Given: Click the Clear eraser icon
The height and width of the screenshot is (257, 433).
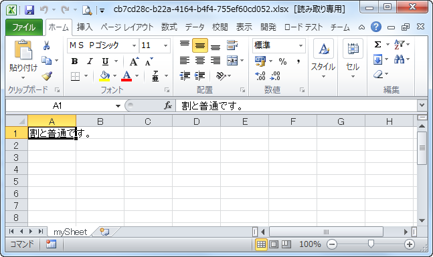Looking at the screenshot, I should 377,74.
